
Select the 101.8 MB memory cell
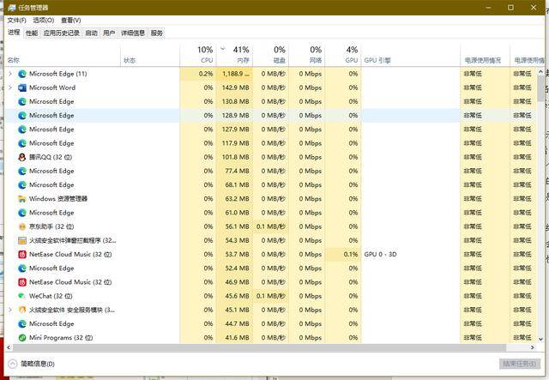(x=234, y=157)
